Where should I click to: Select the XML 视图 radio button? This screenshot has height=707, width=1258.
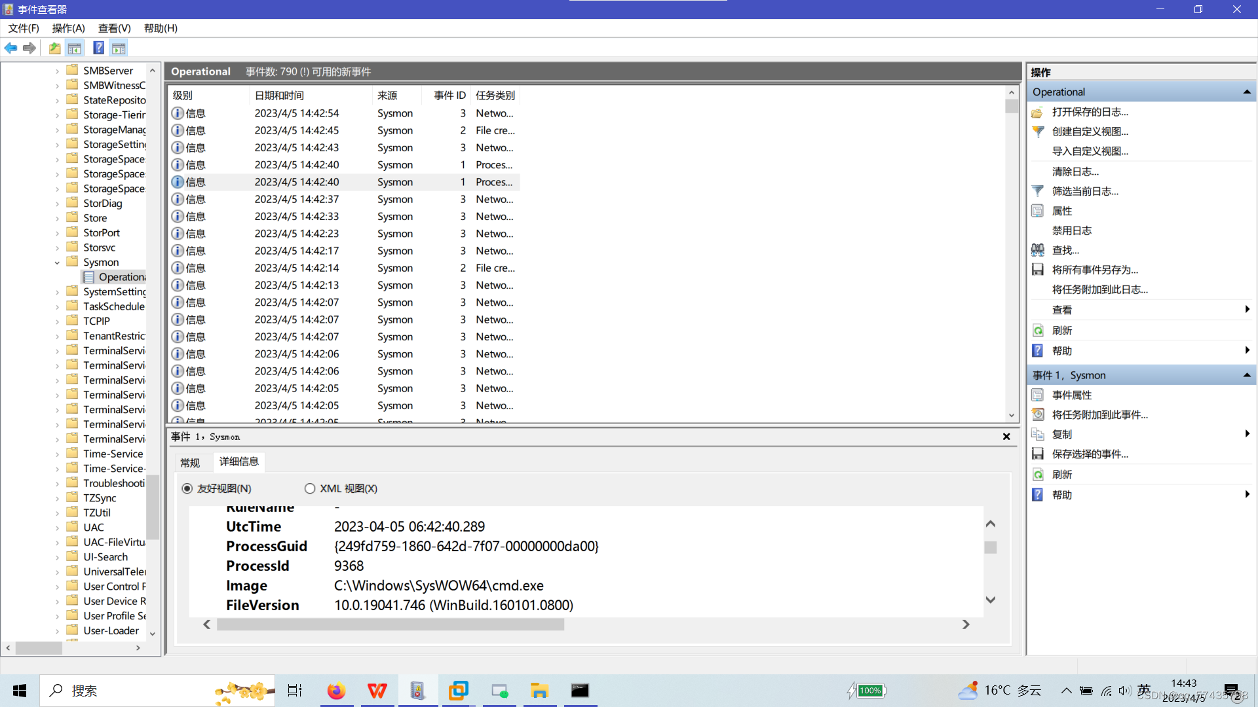click(x=309, y=488)
